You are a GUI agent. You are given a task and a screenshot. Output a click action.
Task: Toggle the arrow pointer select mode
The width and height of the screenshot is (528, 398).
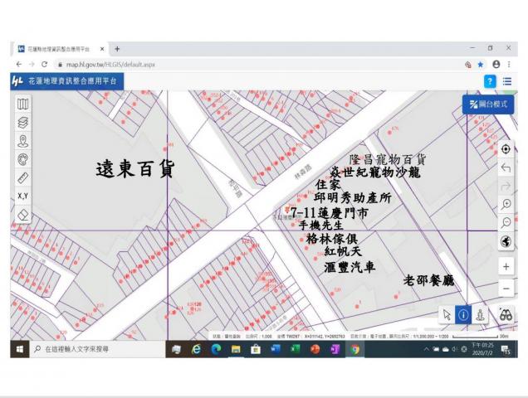coord(447,314)
